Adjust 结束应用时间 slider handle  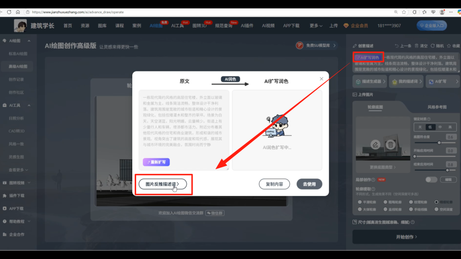[447, 170]
